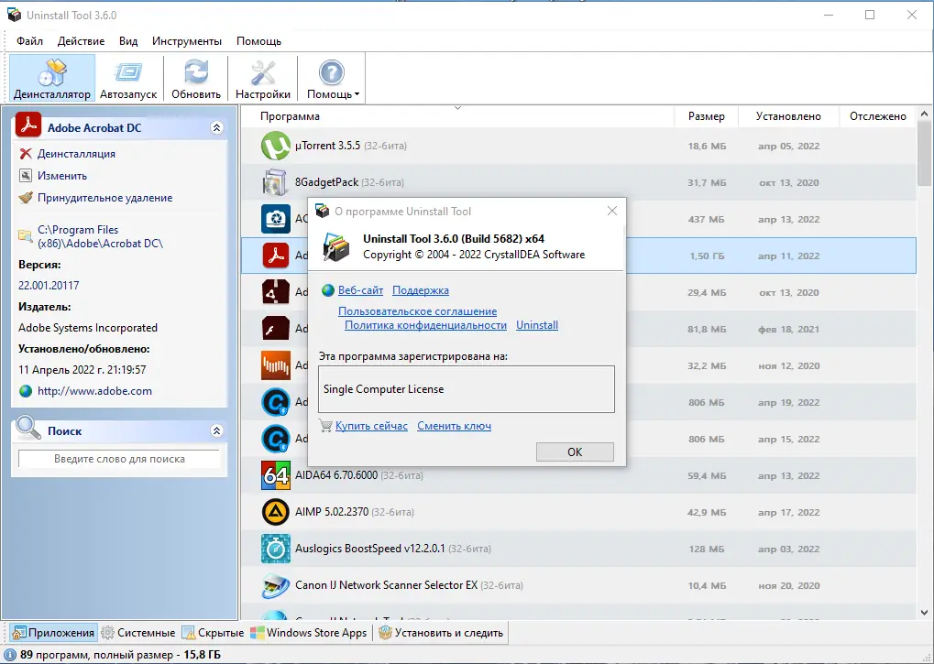Open Настройки tools icon in toolbar
Image resolution: width=934 pixels, height=664 pixels.
click(x=263, y=72)
